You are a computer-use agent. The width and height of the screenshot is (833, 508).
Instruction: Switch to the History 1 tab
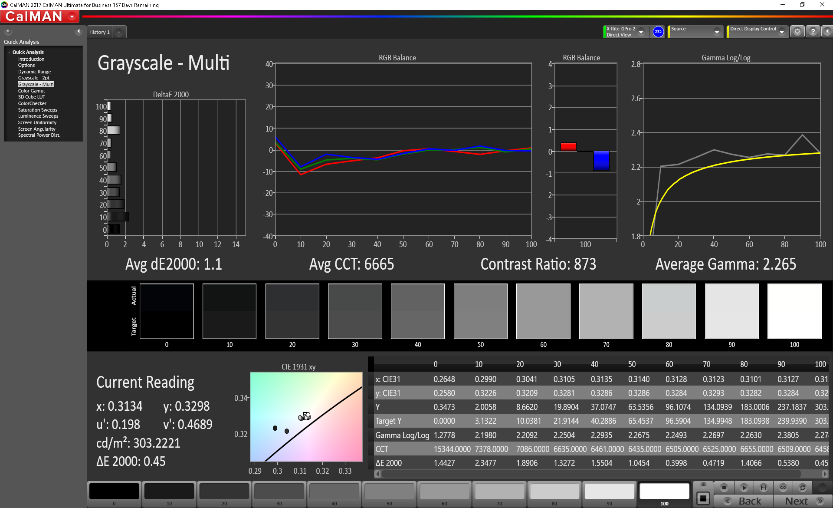pos(99,32)
